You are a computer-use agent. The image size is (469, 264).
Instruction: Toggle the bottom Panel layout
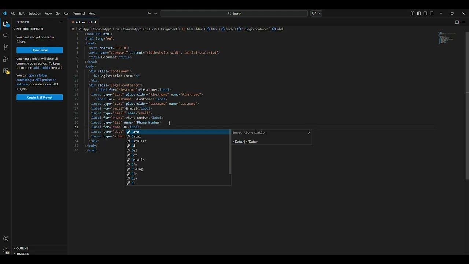tap(425, 13)
